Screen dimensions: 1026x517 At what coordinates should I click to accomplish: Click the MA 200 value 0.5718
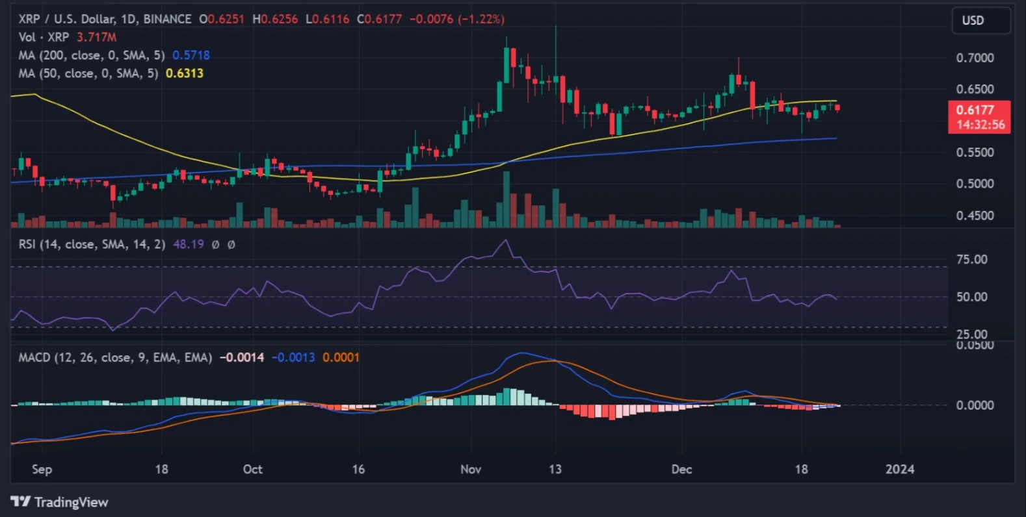[191, 55]
